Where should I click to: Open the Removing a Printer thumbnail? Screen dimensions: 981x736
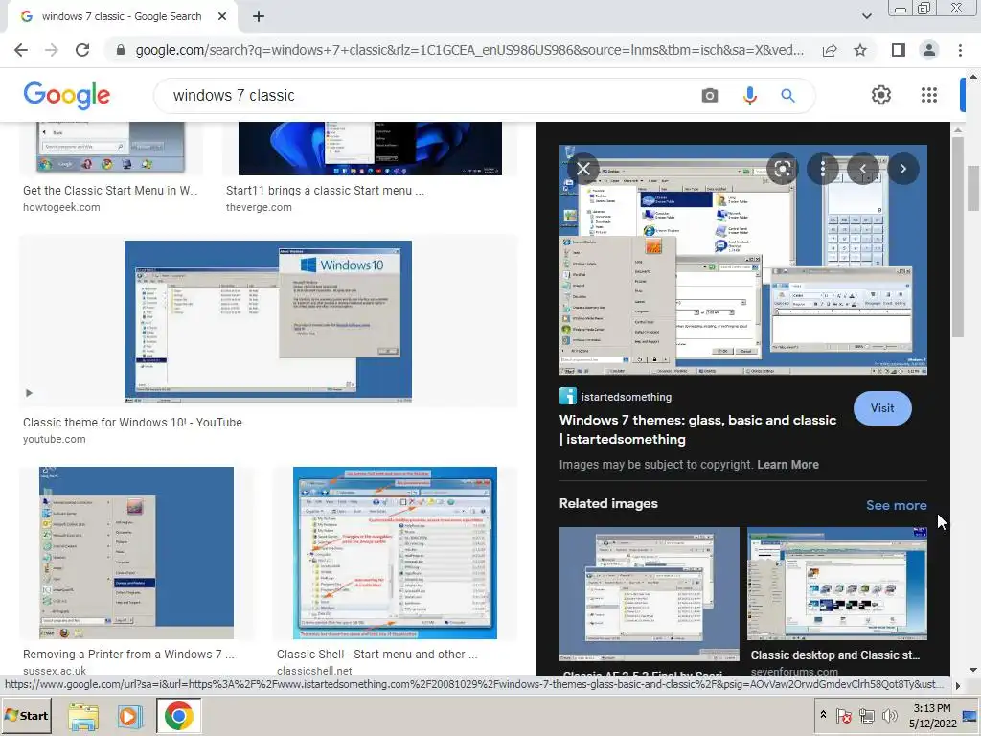[x=136, y=553]
